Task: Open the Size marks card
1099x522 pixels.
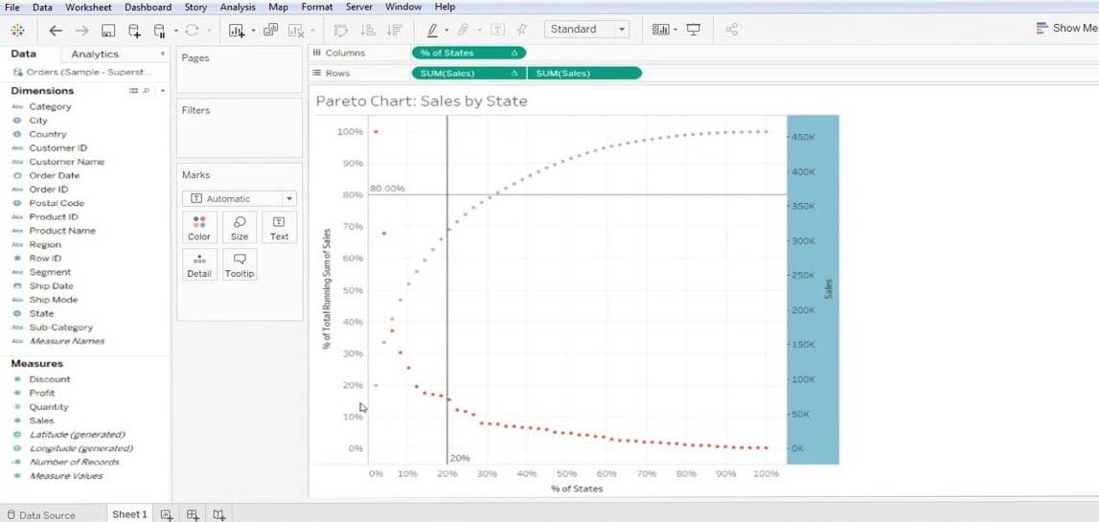Action: (x=239, y=228)
